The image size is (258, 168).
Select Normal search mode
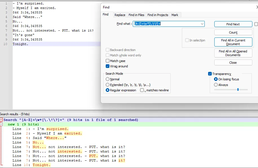108,79
